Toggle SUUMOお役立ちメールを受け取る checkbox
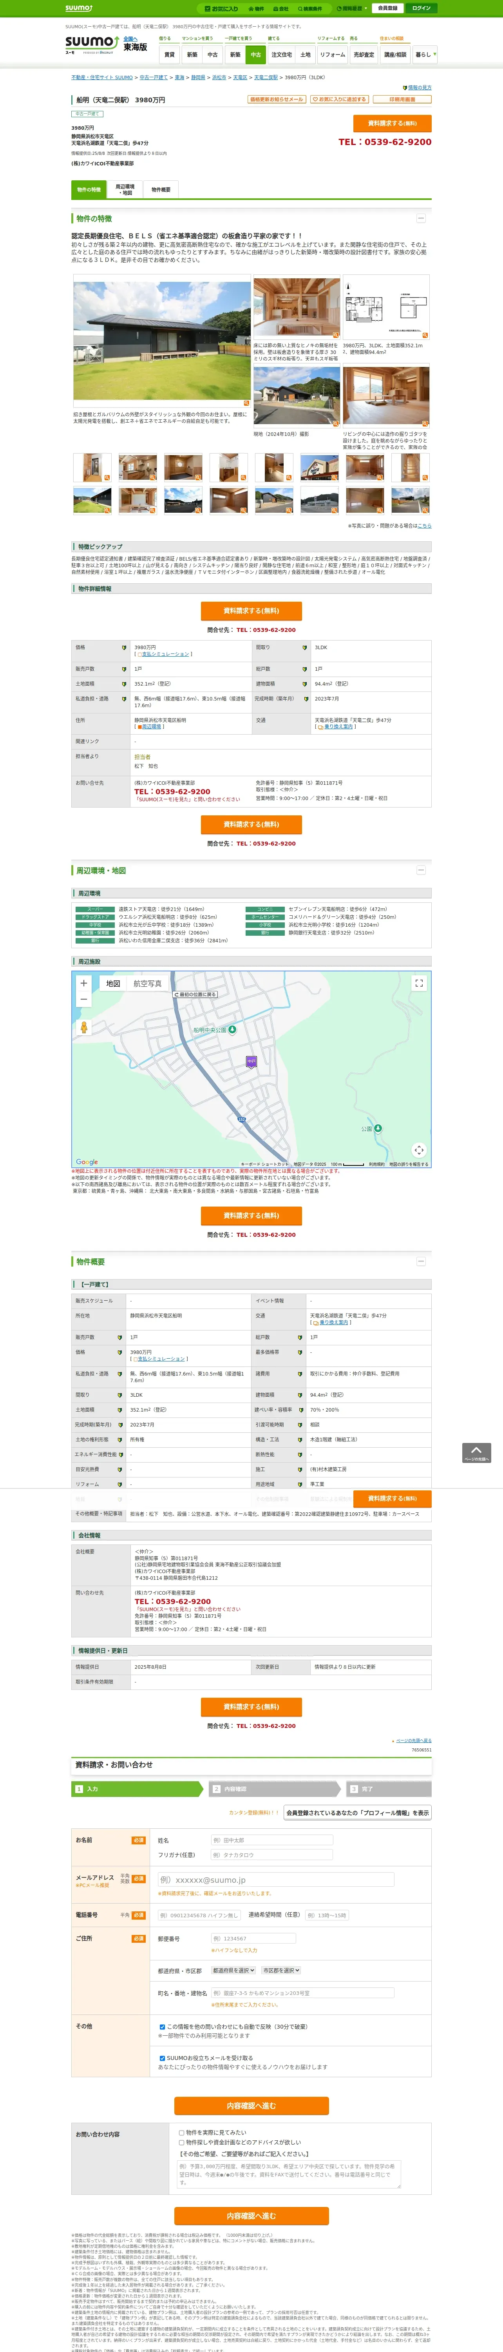This screenshot has height=2352, width=503. 163,2058
